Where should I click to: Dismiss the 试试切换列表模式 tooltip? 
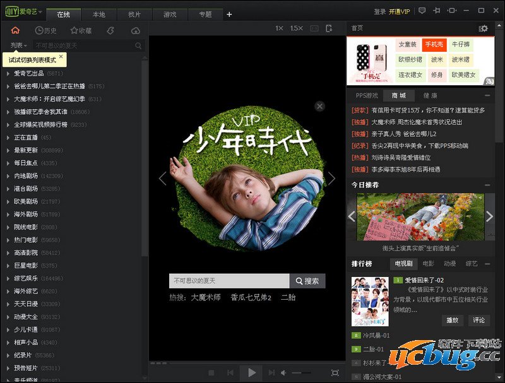(x=61, y=56)
